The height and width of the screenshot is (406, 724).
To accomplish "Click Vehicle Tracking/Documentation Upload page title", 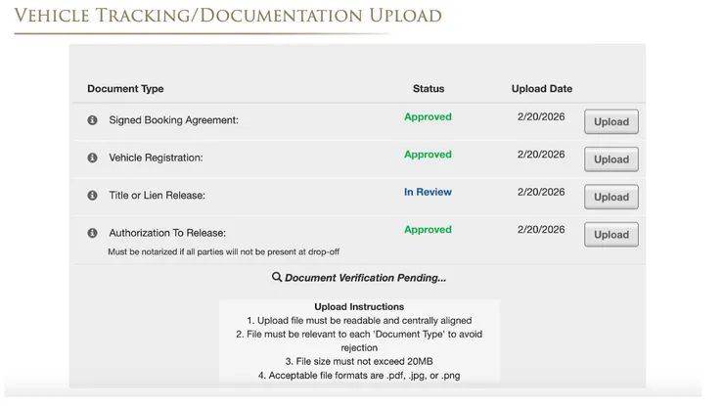I will pyautogui.click(x=228, y=16).
